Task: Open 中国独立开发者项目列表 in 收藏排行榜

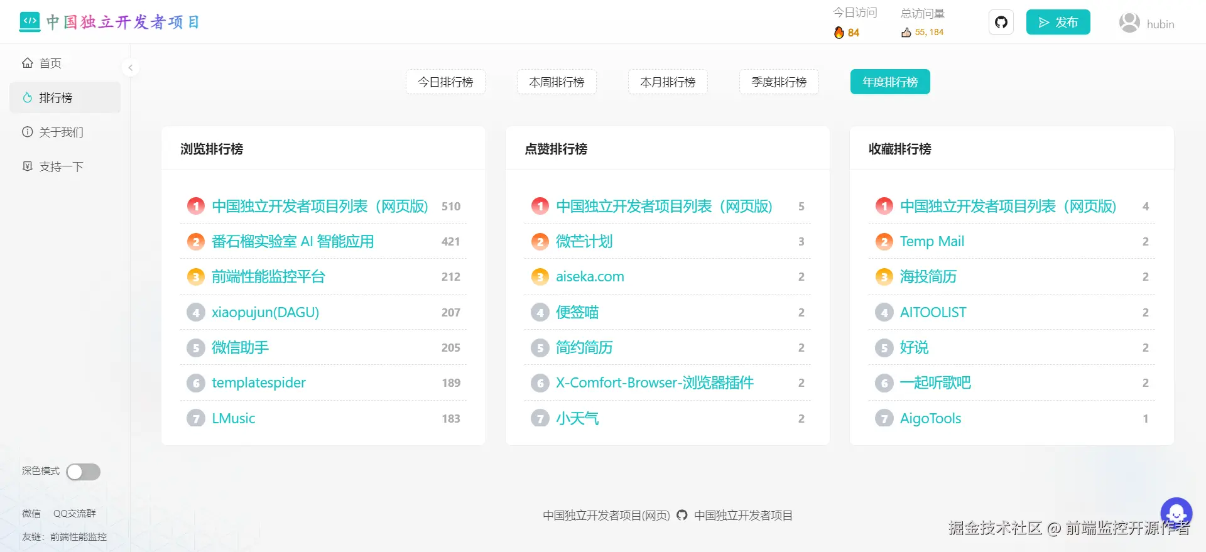Action: pos(1008,206)
